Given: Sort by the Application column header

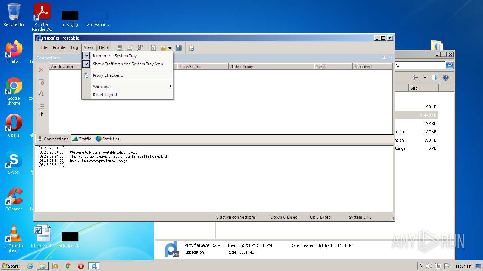Looking at the screenshot, I should pyautogui.click(x=65, y=67).
